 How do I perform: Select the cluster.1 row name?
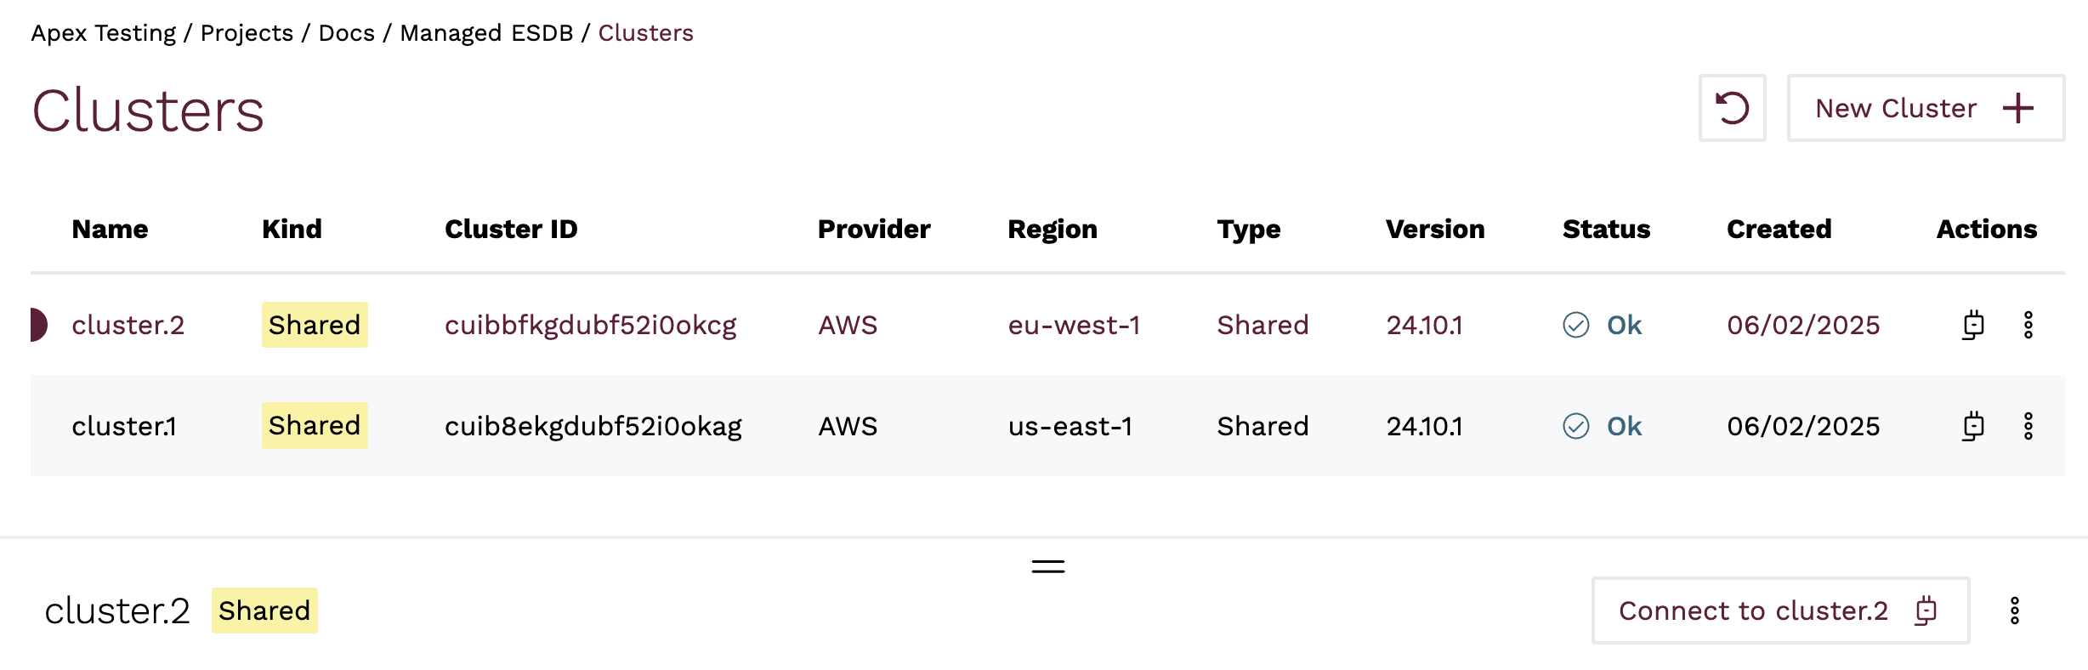click(x=124, y=426)
